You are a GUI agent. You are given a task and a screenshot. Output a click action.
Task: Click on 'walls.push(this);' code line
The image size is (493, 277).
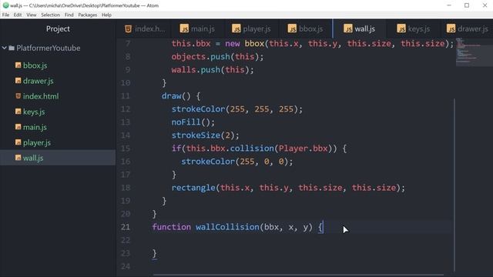coord(213,70)
